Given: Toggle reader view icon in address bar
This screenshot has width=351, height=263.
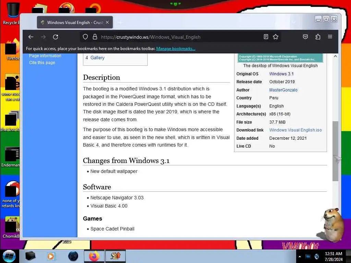Looking at the screenshot, I should 266,37.
